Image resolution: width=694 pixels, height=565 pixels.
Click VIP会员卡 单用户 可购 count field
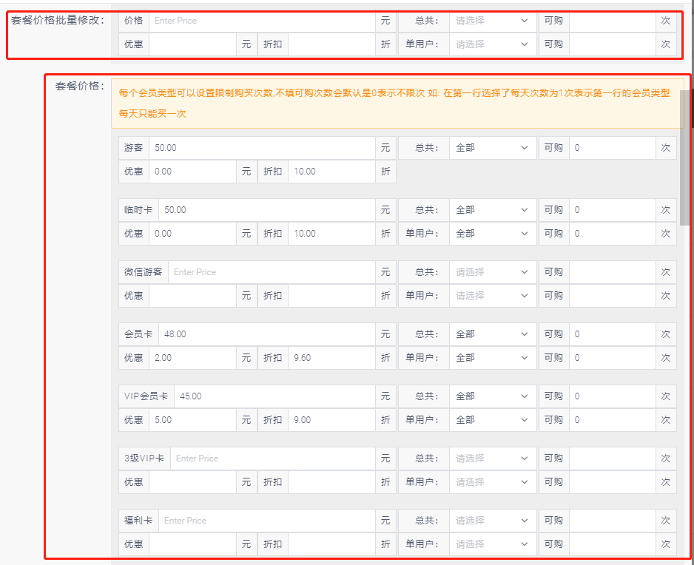(x=613, y=420)
